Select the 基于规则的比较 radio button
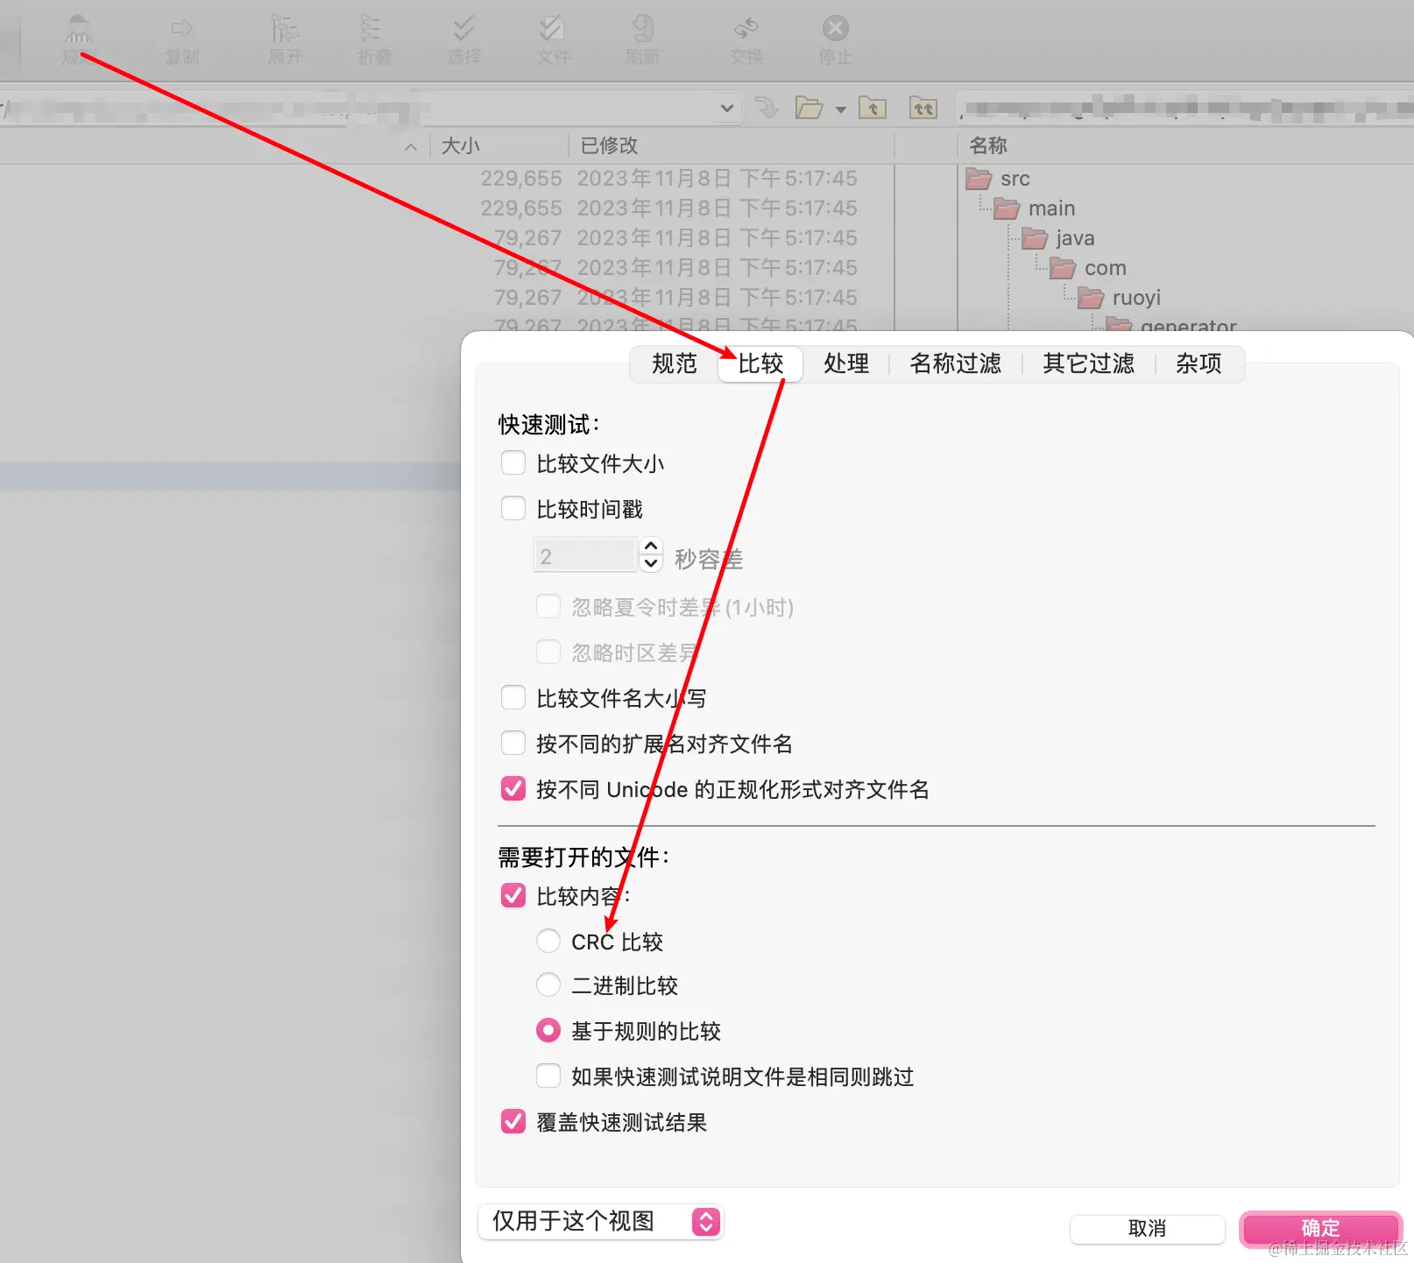This screenshot has width=1414, height=1263. coord(548,1030)
